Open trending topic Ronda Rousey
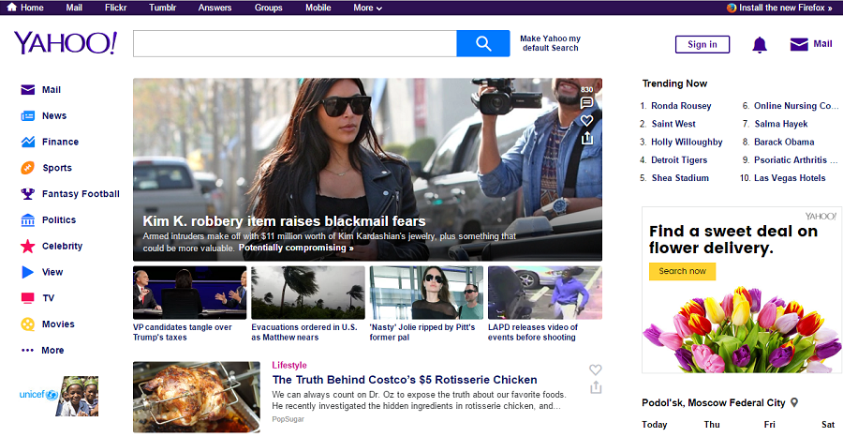 click(x=681, y=106)
